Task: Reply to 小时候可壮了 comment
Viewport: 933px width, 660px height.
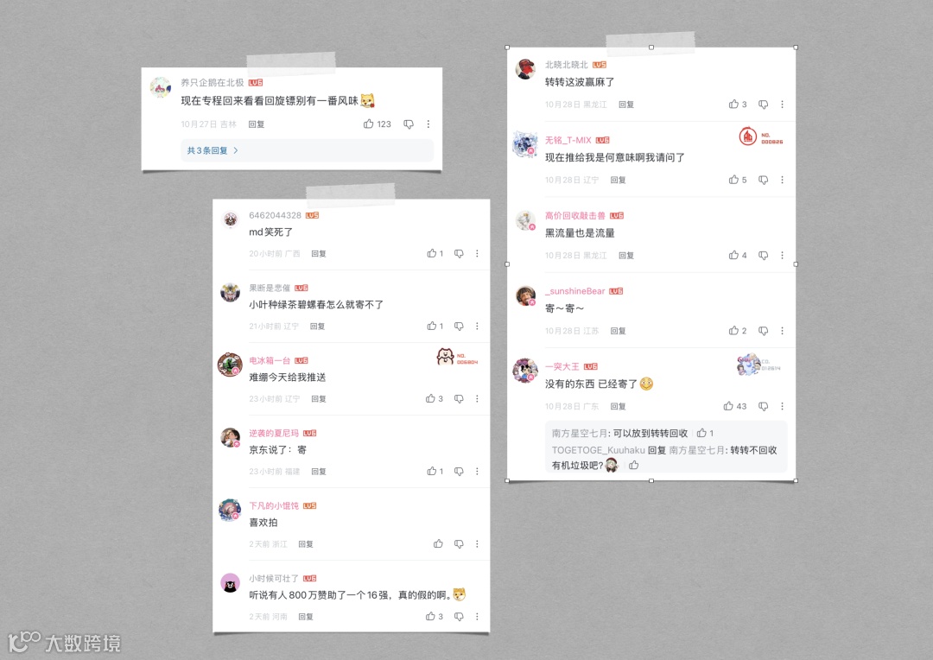Action: [x=305, y=617]
